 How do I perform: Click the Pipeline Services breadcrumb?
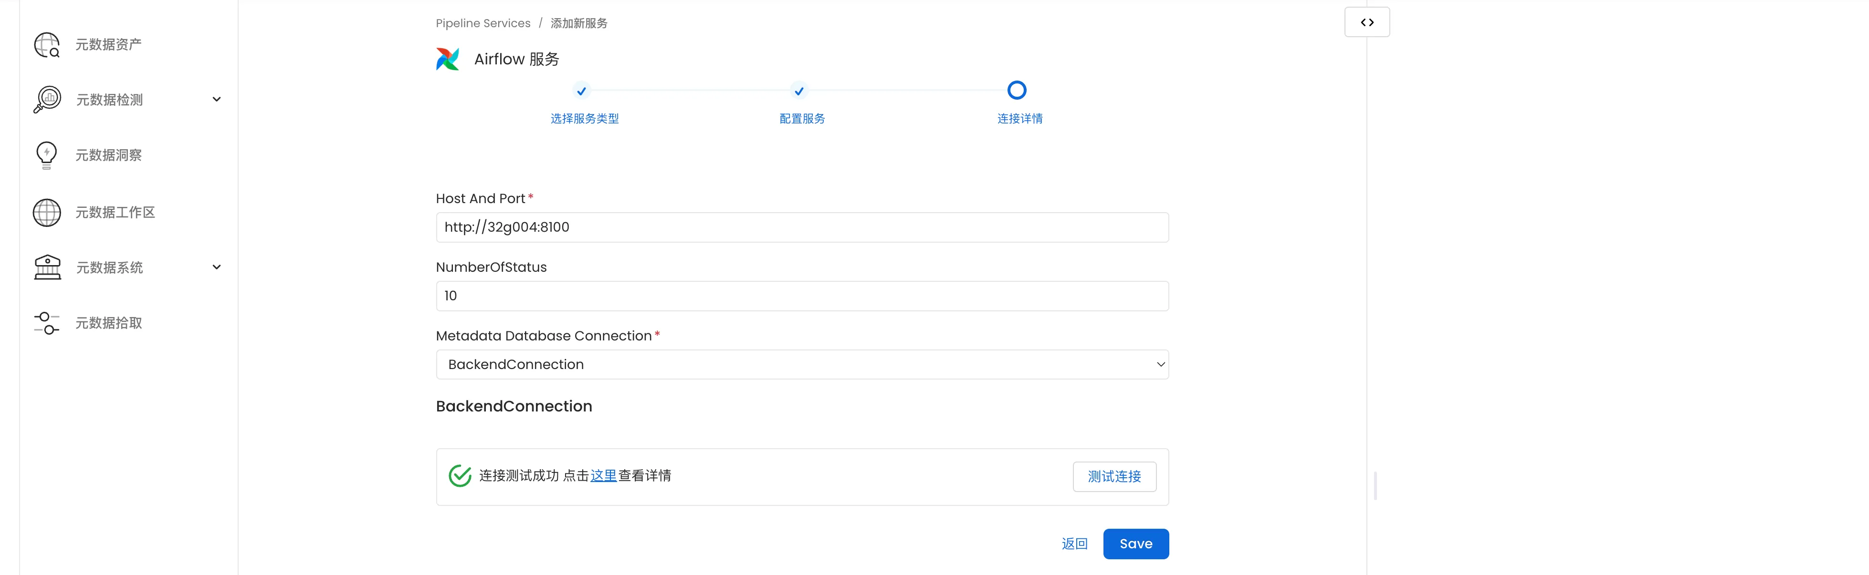click(483, 23)
